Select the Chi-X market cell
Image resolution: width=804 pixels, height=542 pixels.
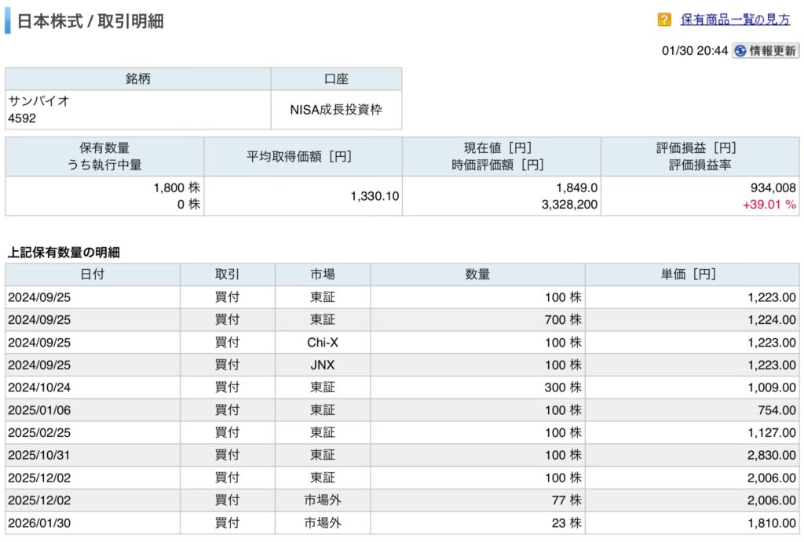[322, 343]
